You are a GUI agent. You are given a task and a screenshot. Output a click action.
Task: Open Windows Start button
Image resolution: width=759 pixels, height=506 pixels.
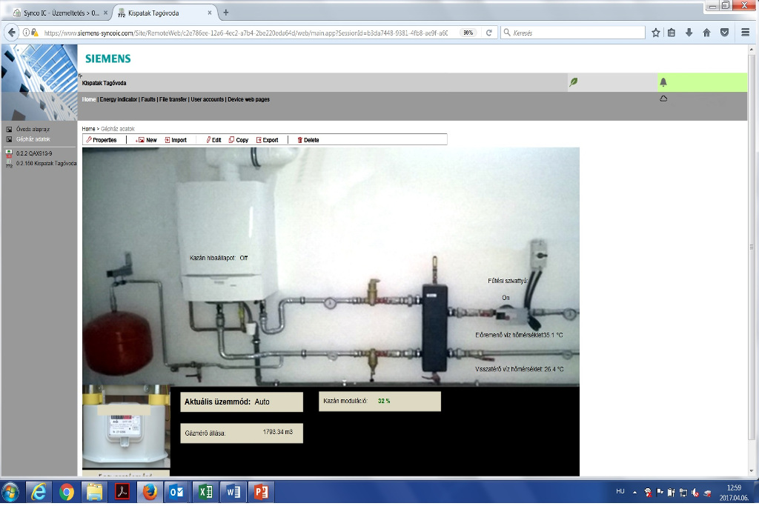(x=10, y=493)
